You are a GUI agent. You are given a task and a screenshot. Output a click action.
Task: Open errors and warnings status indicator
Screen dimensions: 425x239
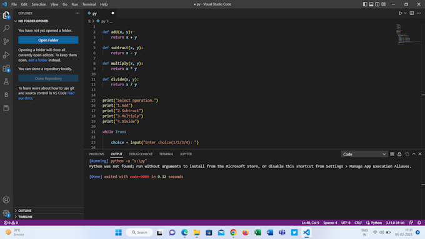coord(11,223)
